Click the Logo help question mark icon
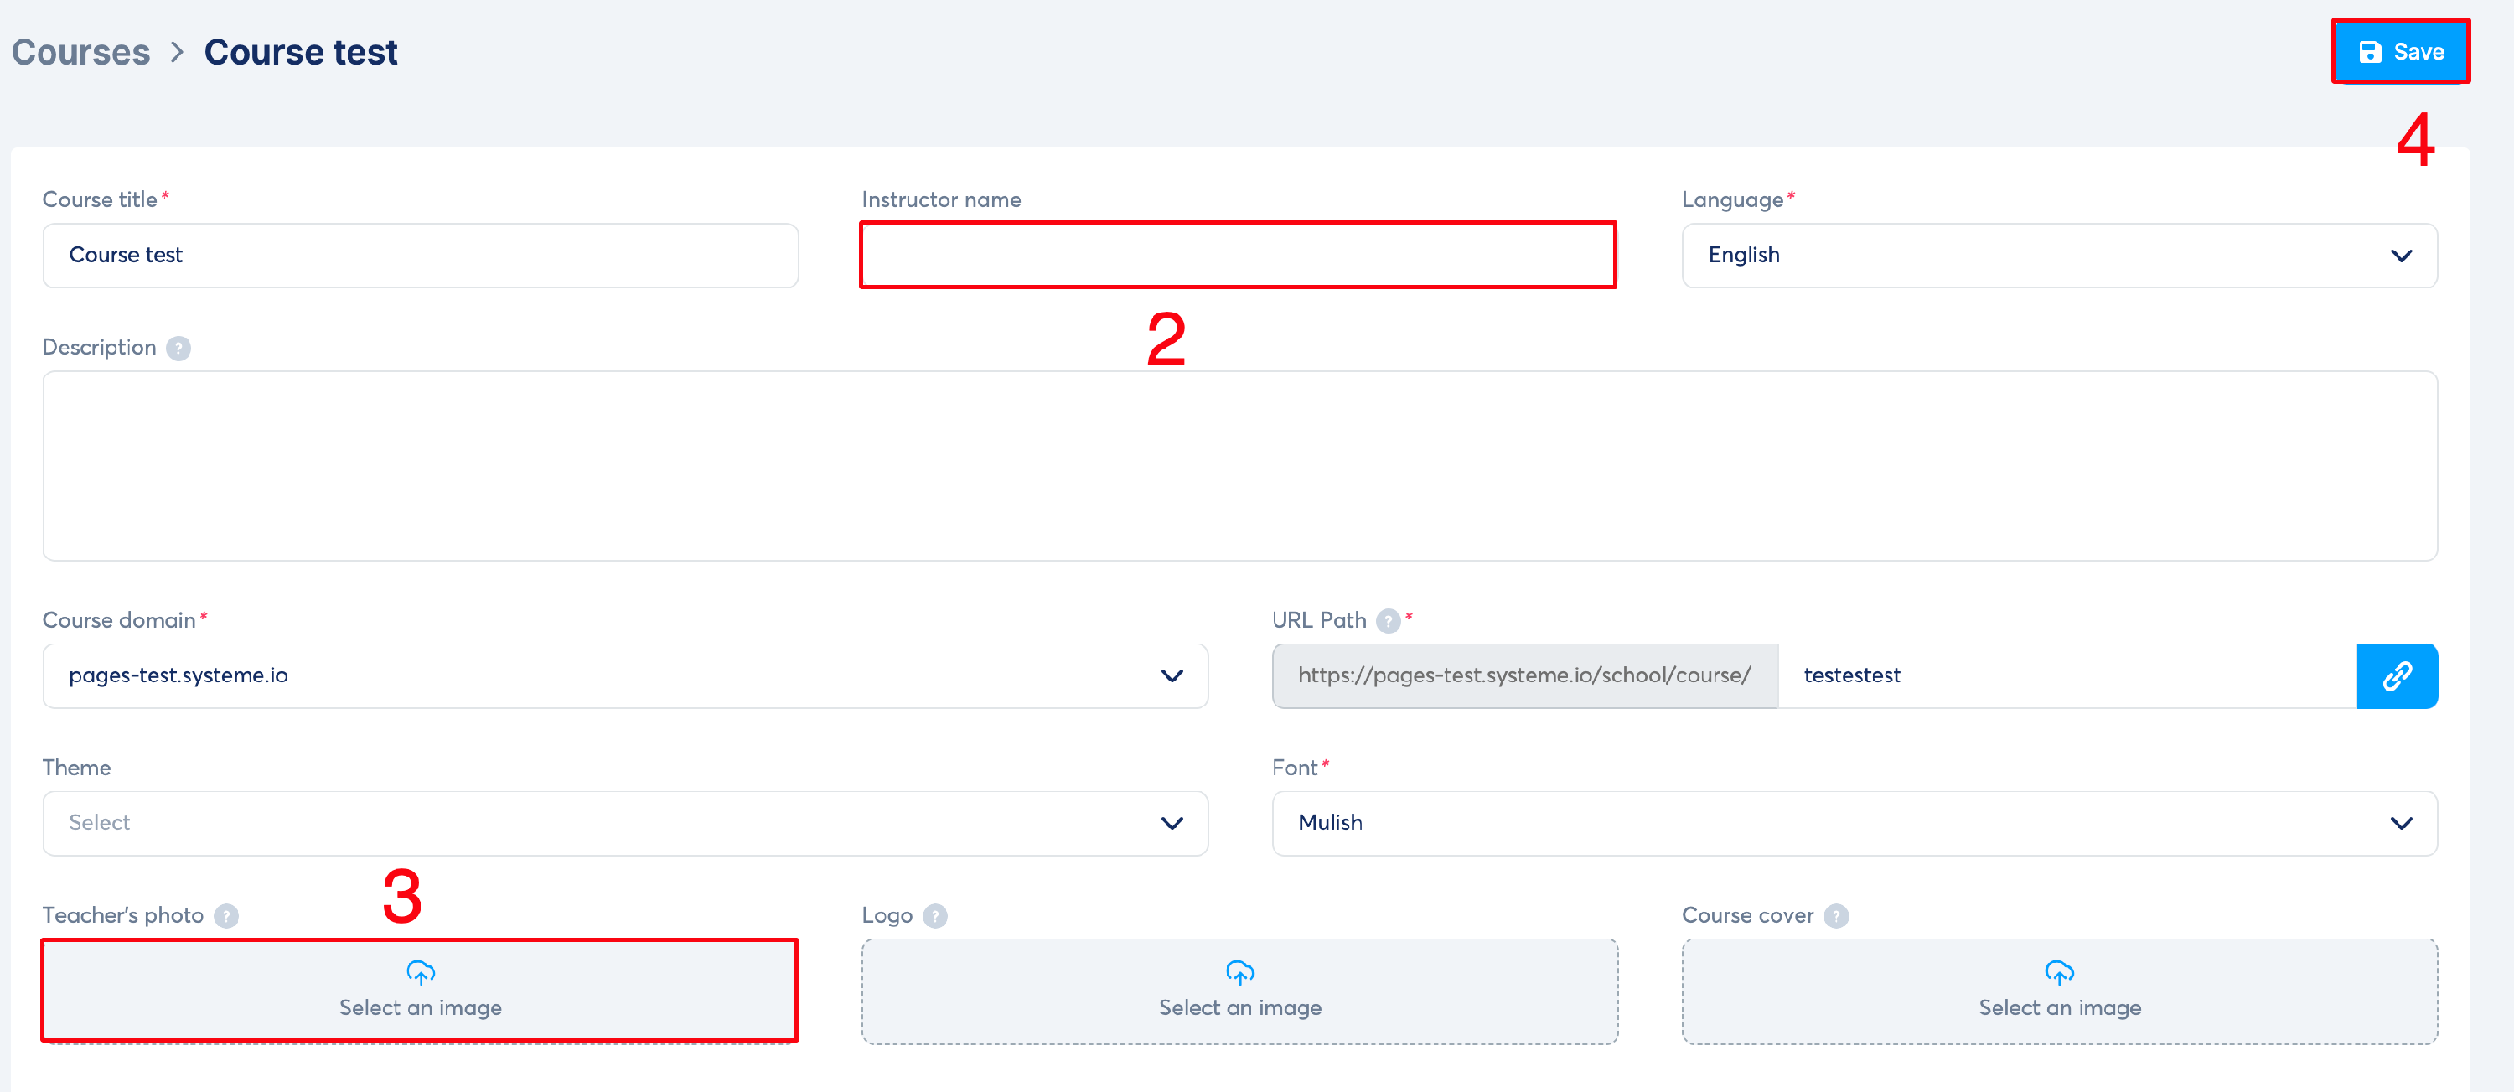The width and height of the screenshot is (2514, 1092). 934,915
